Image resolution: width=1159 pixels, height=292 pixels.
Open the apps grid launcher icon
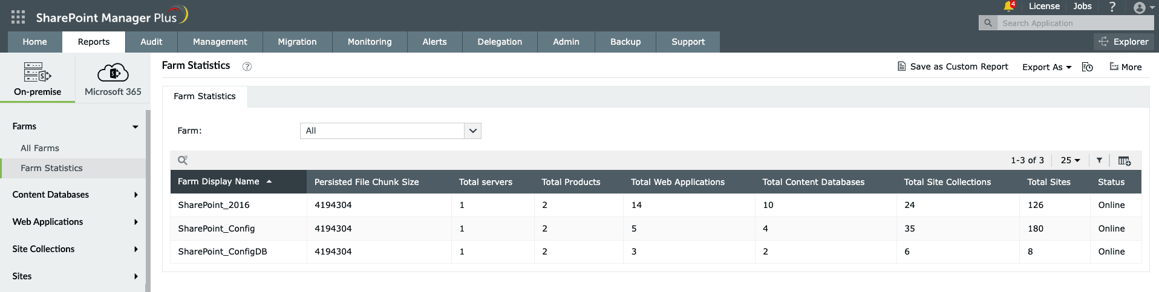point(18,17)
